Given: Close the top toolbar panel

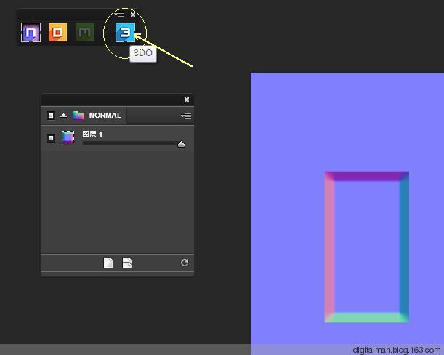Looking at the screenshot, I should (x=133, y=14).
